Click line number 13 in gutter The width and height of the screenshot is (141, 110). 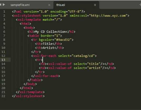click(x=3, y=60)
